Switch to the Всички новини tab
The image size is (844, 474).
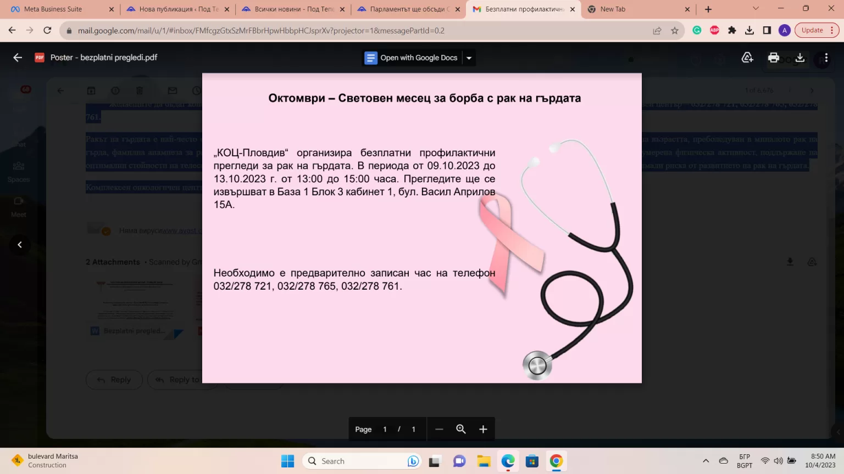pos(294,9)
